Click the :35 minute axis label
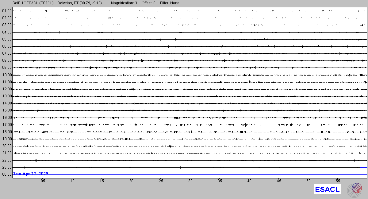The width and height of the screenshot is (368, 199). click(220, 181)
